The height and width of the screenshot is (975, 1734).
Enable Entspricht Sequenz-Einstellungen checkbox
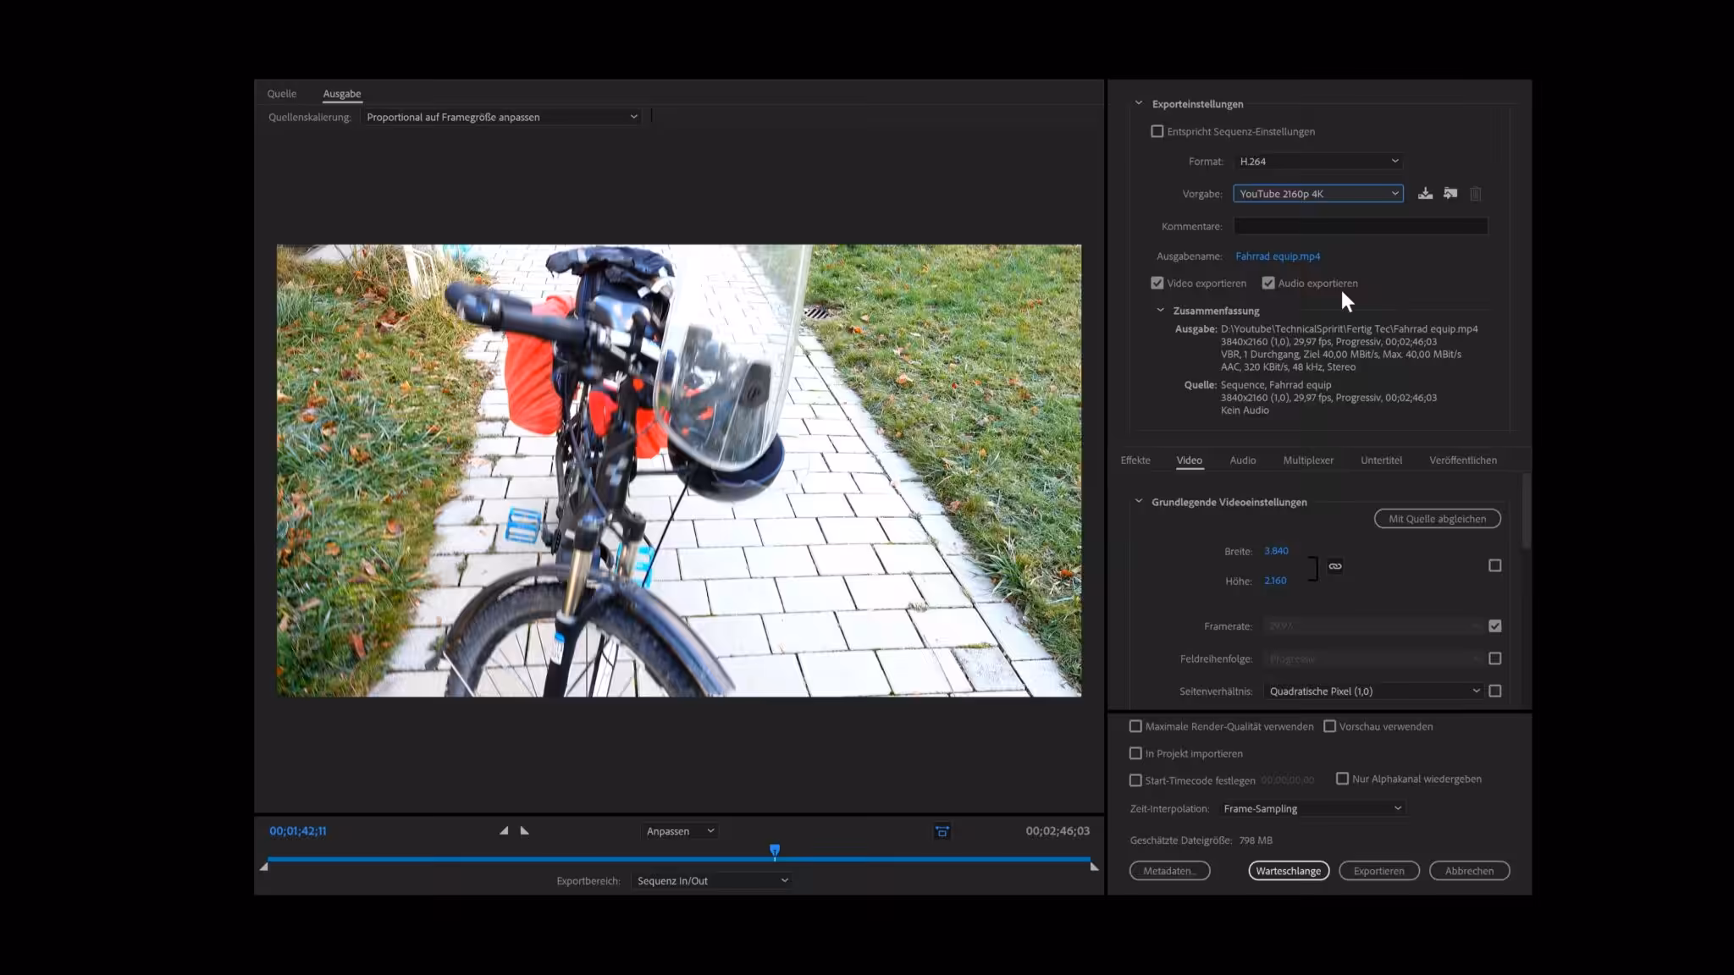tap(1157, 132)
